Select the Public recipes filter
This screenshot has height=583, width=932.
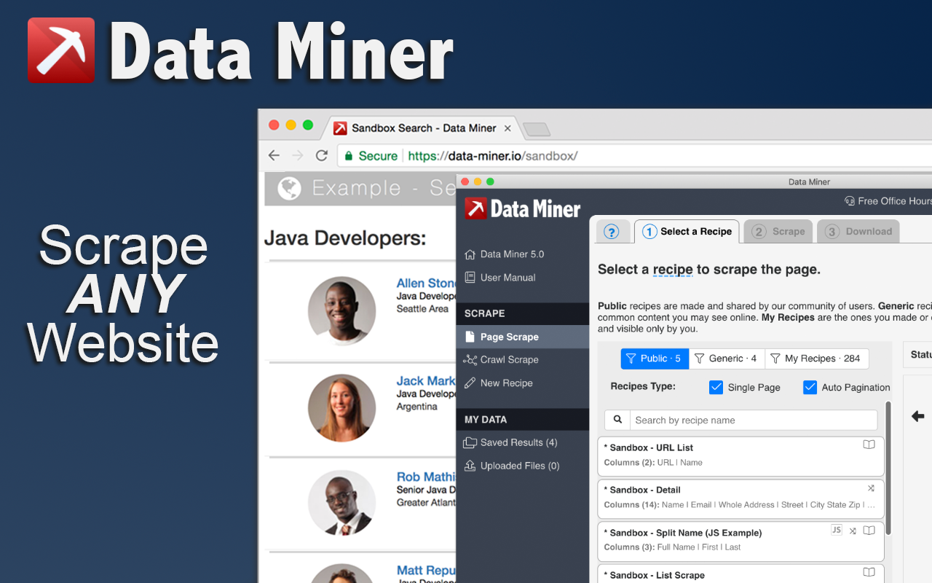(654, 359)
